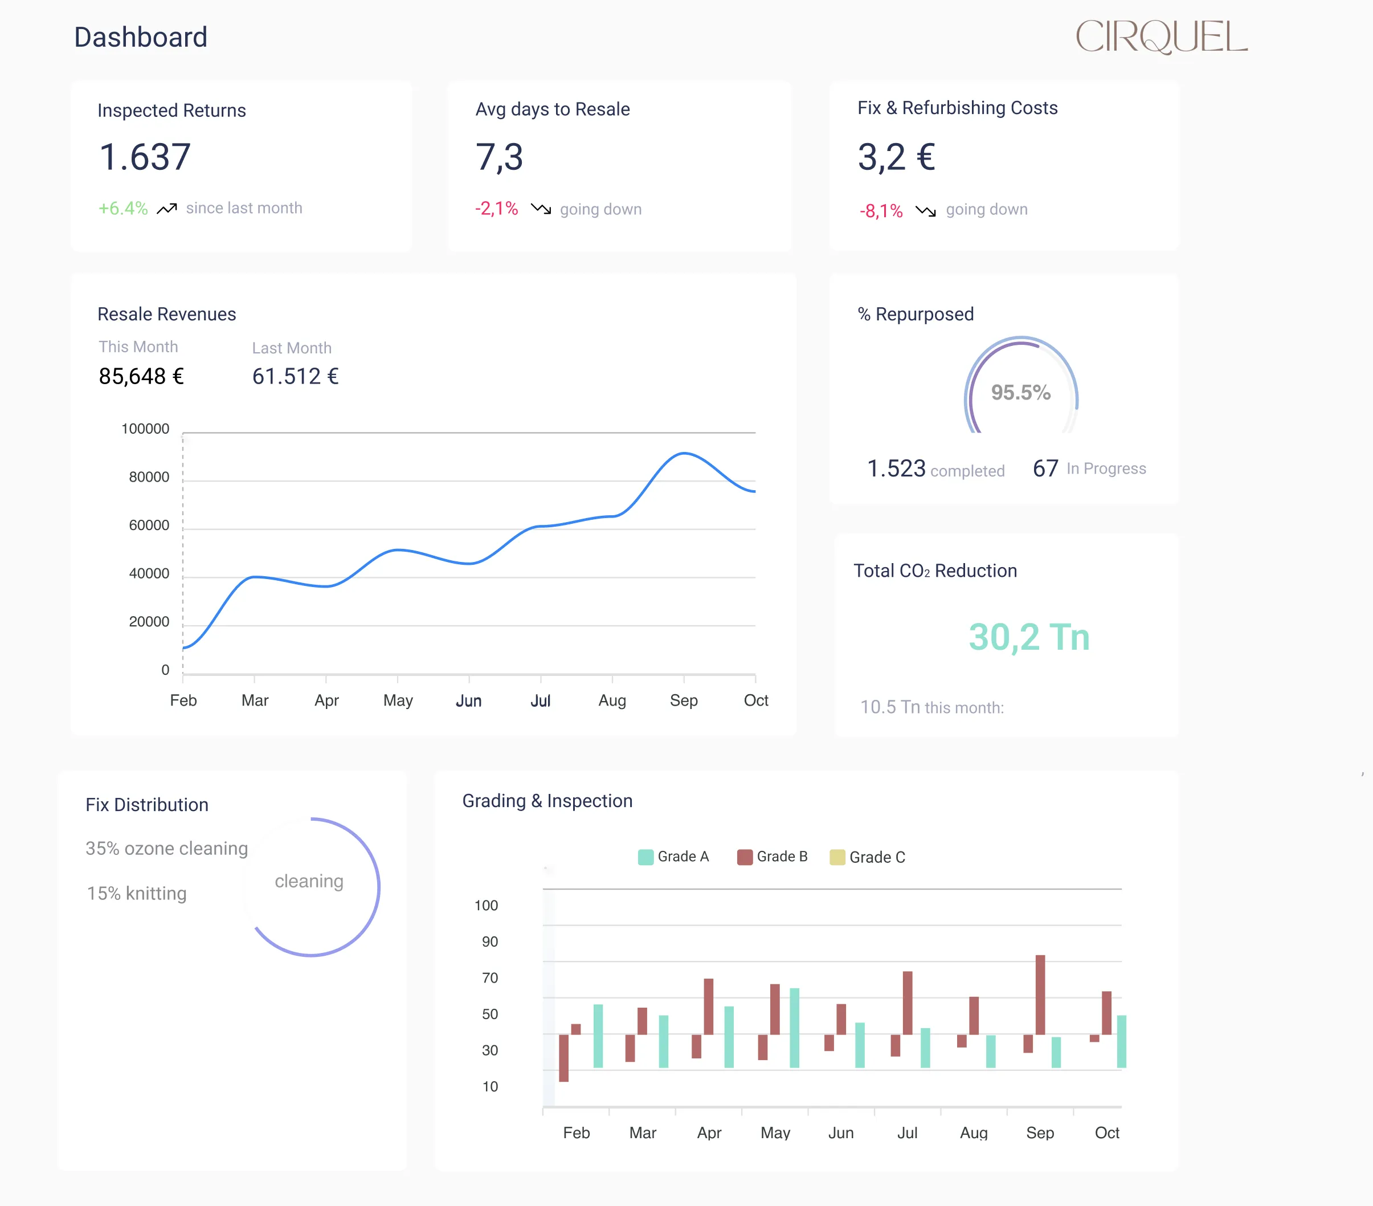The height and width of the screenshot is (1206, 1373).
Task: Toggle Grade A legend swatch
Action: click(x=645, y=857)
